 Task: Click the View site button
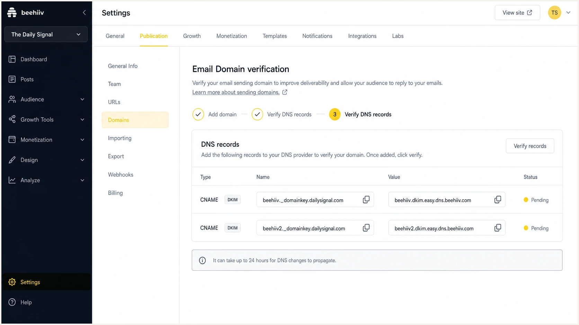(x=517, y=13)
